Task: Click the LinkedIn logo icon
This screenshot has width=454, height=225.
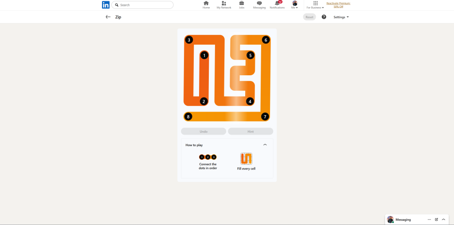Action: click(x=106, y=5)
